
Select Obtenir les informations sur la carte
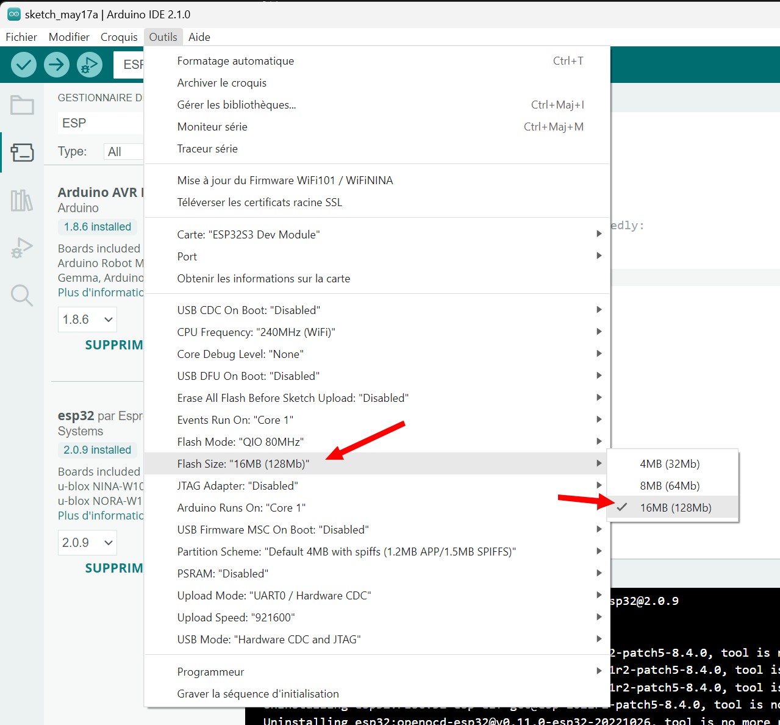377,279
